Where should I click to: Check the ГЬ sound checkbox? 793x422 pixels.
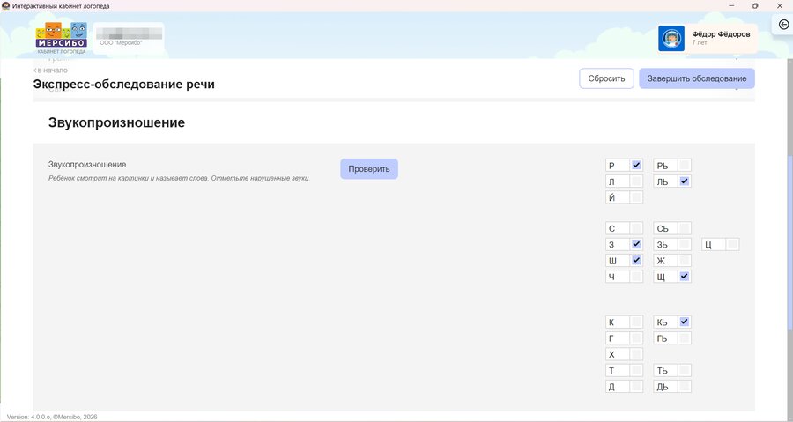[685, 338]
